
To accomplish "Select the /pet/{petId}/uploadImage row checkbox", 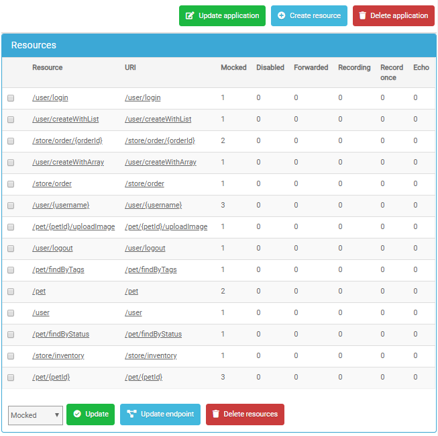I will 11,227.
